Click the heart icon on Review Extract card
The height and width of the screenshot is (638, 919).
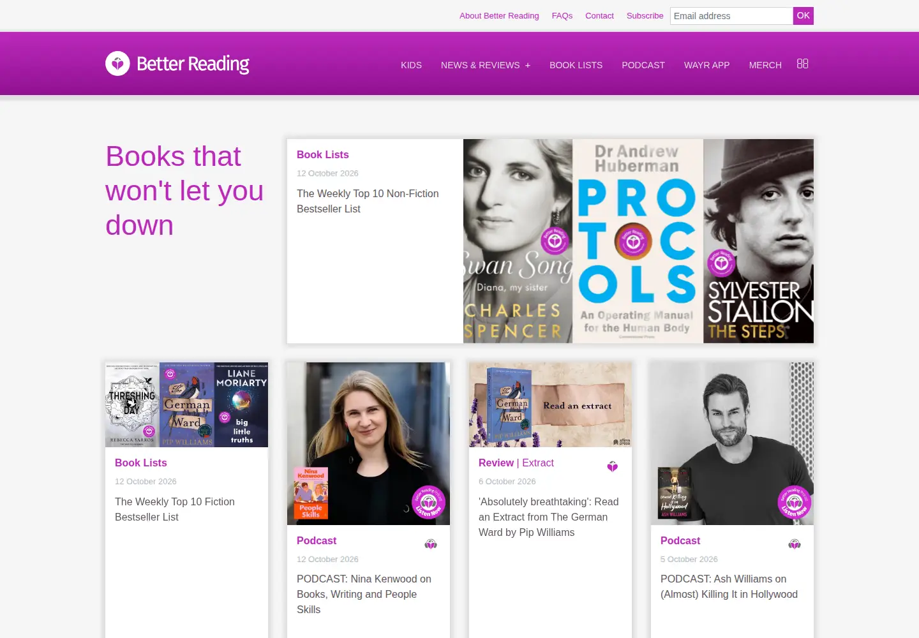(x=613, y=466)
